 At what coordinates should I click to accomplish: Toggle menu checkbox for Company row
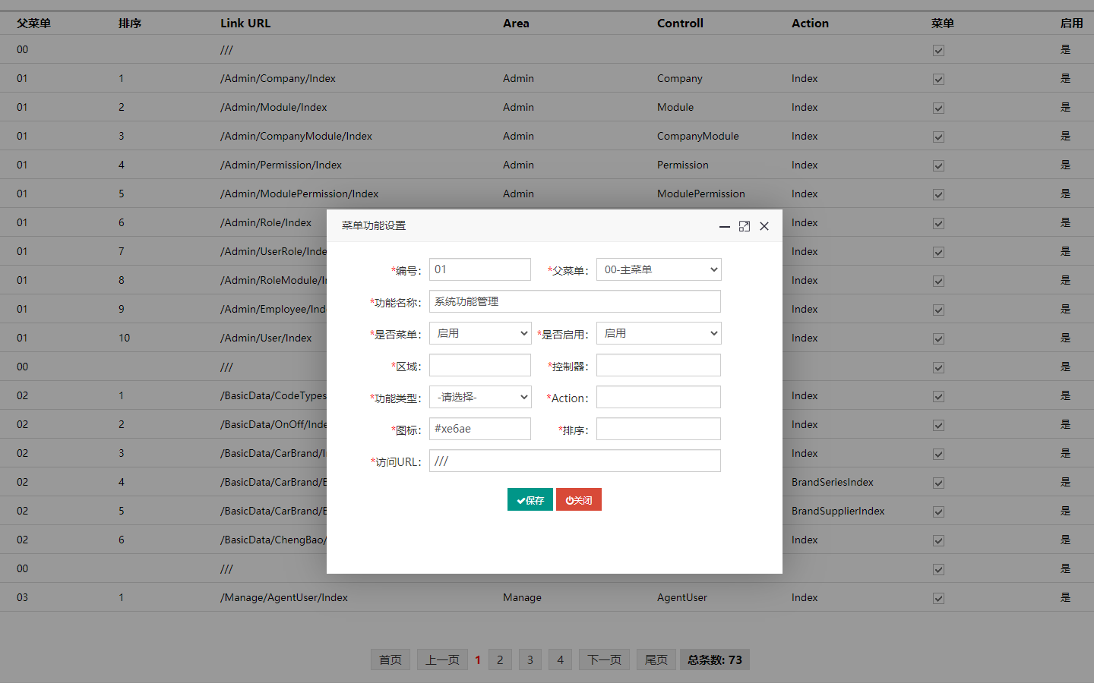point(938,79)
